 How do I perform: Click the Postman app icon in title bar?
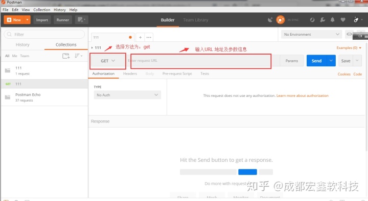click(3, 2)
